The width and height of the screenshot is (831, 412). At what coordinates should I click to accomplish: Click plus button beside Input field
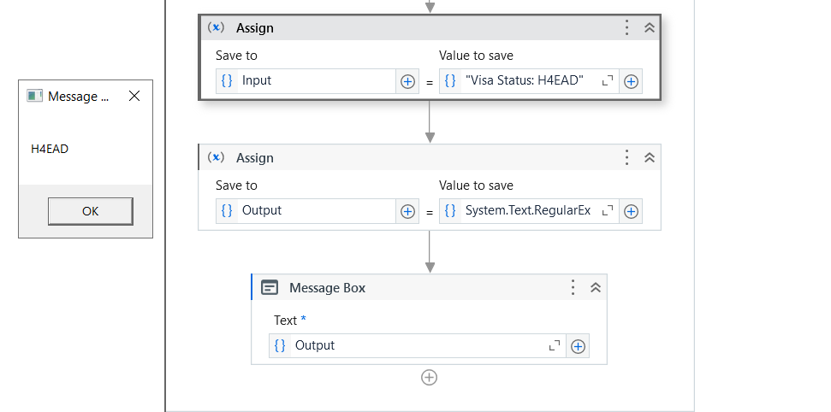[x=407, y=81]
